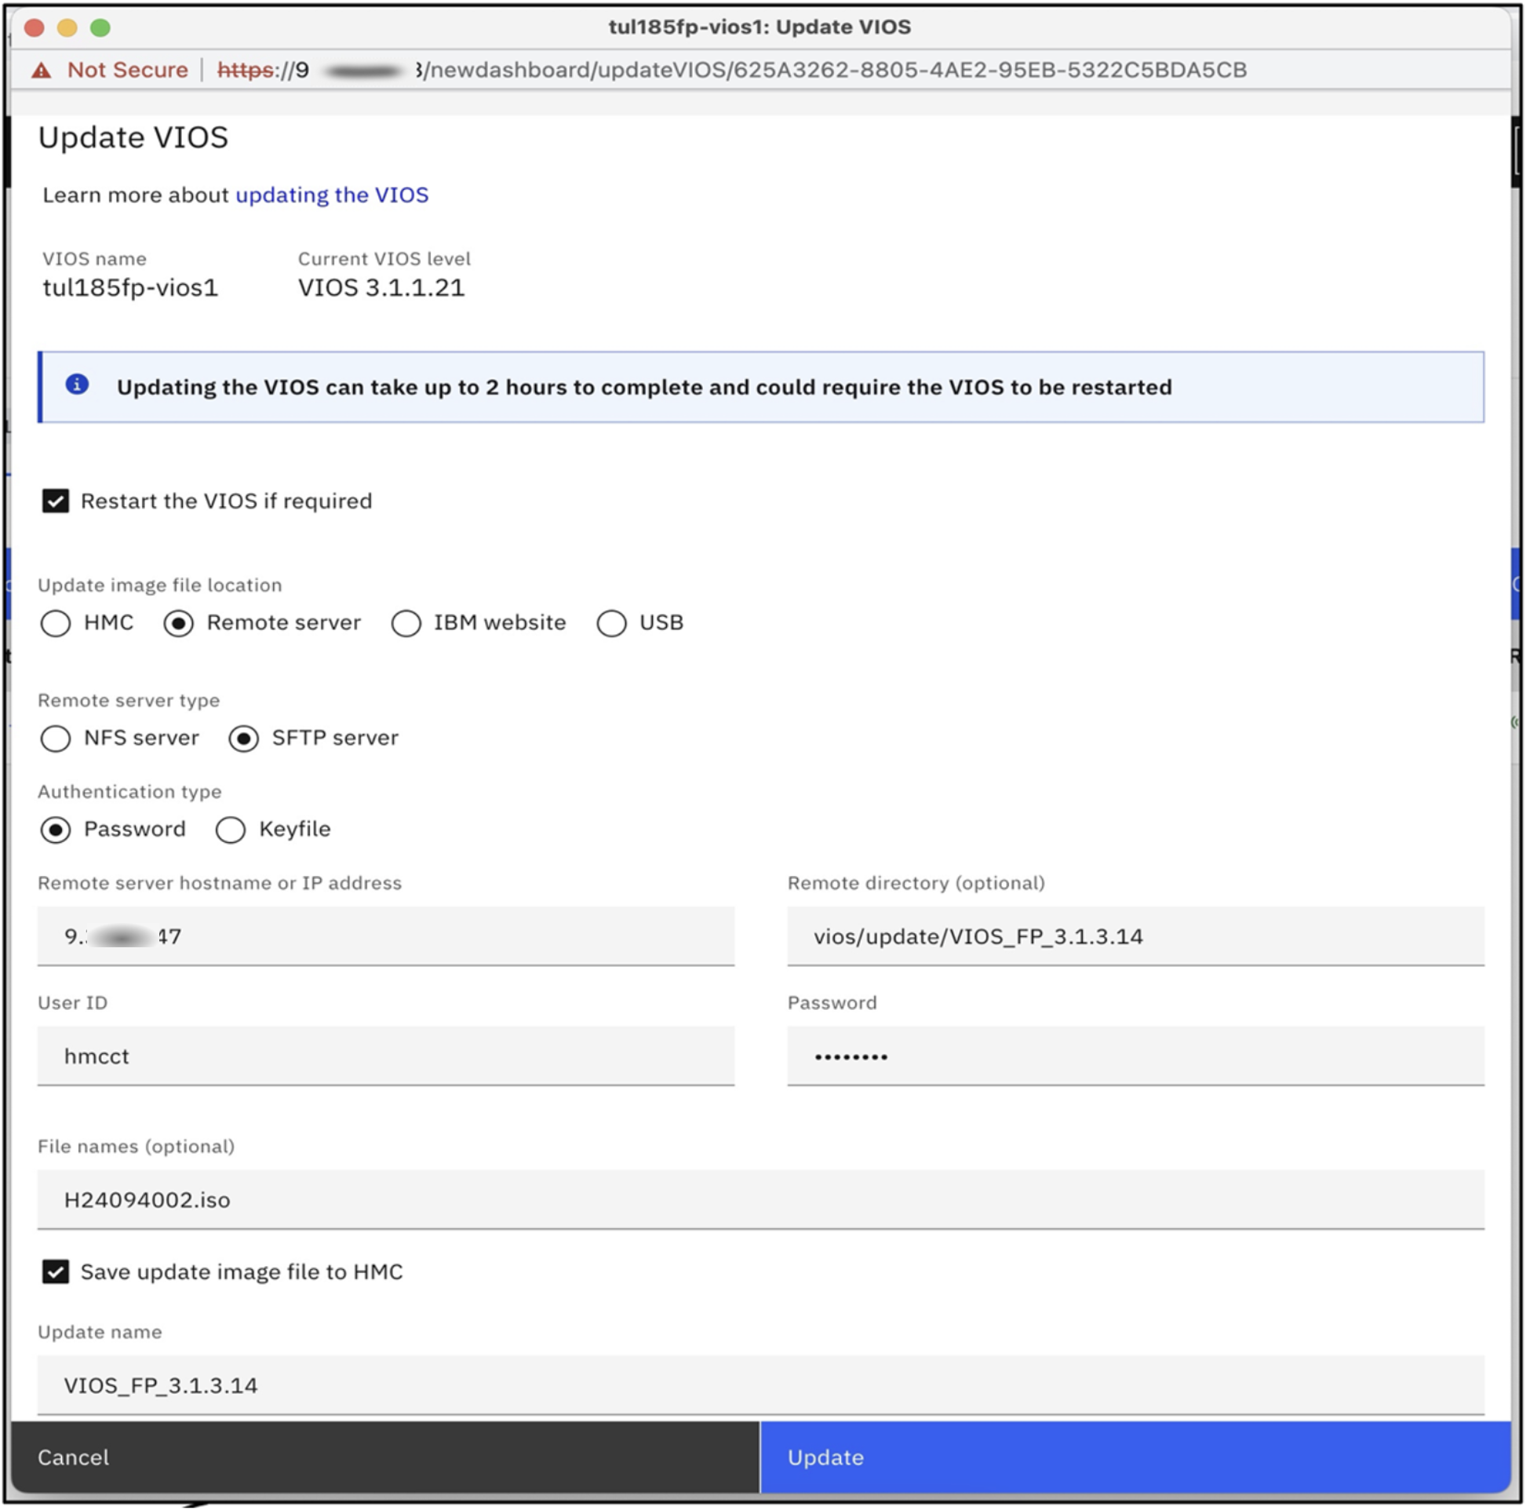Select Remote server radio option

click(x=179, y=623)
